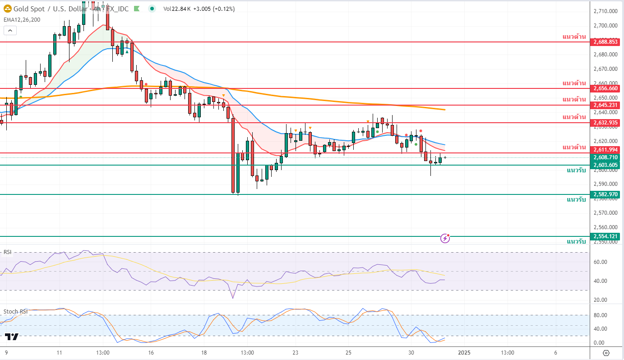
Task: Select the แนวรับ text at the 2,582.970 line
Action: [x=576, y=199]
